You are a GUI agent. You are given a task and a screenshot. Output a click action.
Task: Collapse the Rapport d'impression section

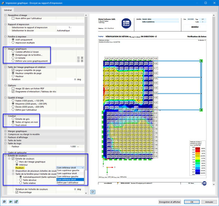tap(5, 24)
